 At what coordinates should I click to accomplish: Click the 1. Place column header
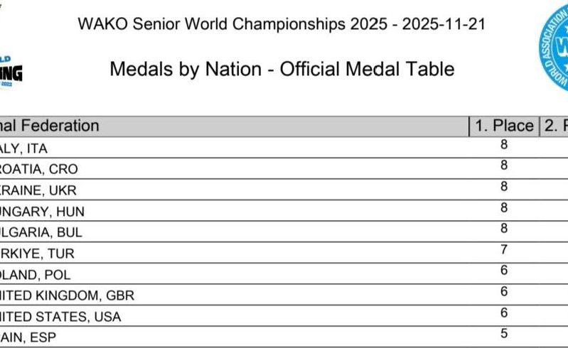504,126
